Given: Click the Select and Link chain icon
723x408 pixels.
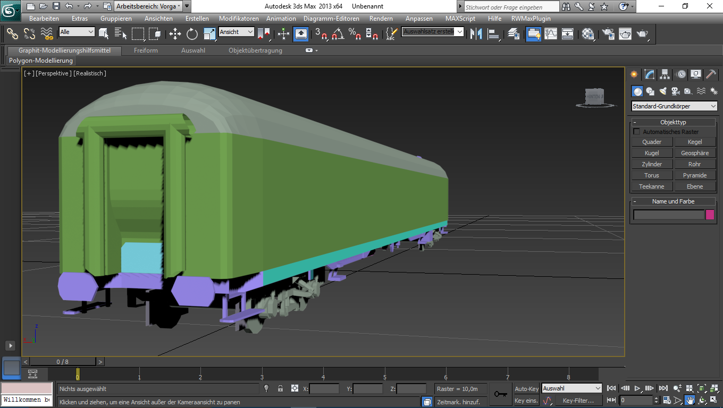Looking at the screenshot, I should 12,34.
